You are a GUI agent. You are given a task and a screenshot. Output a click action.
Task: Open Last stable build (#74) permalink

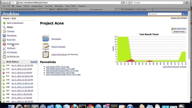pos(60,69)
